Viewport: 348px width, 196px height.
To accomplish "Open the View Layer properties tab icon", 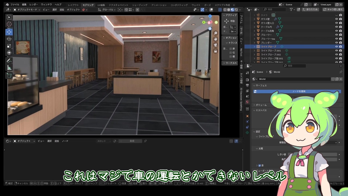I will tap(247, 91).
